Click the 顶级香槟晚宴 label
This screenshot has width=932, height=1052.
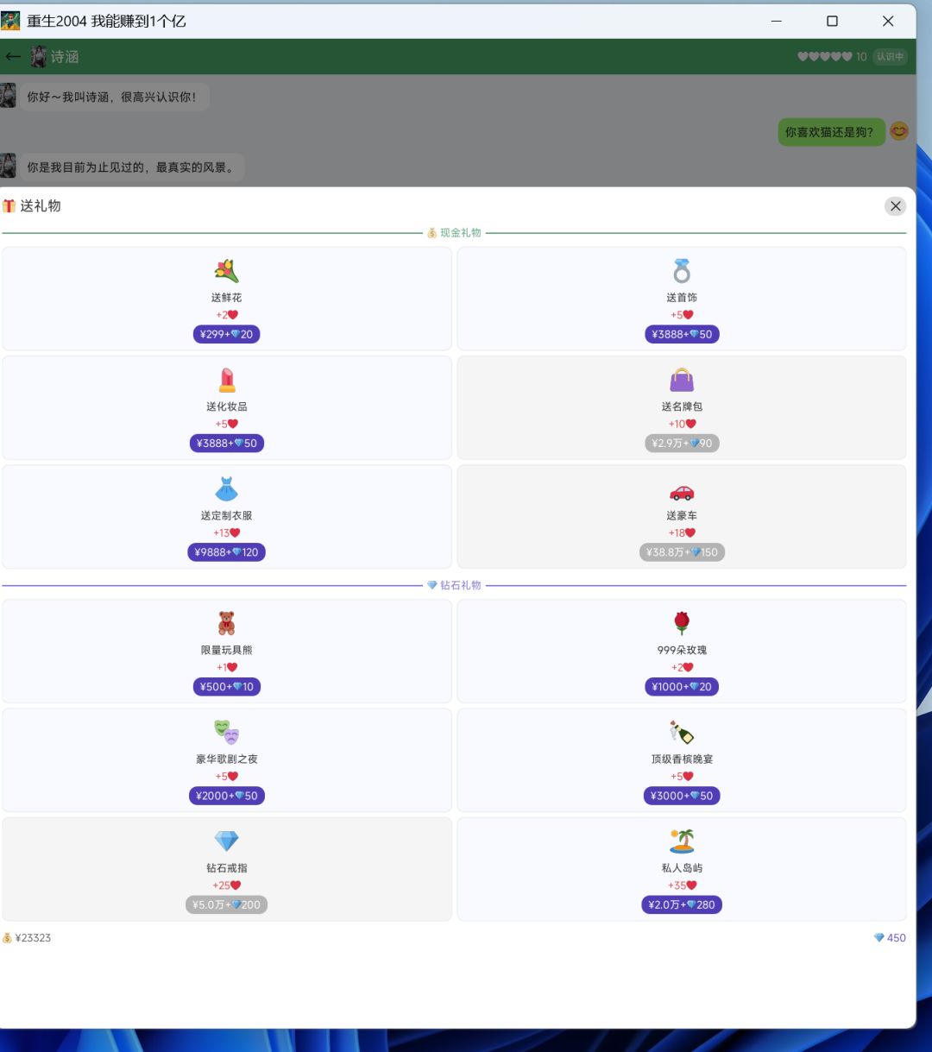tap(682, 759)
